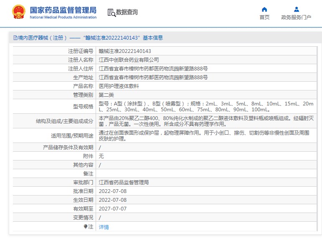Click approval department 江西省药品监督管理局
This screenshot has height=238, width=322.
124,183
